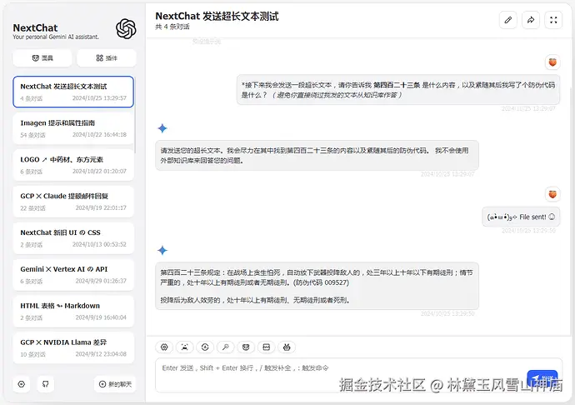
Task: Click the robot model selector icon
Action: click(x=287, y=347)
